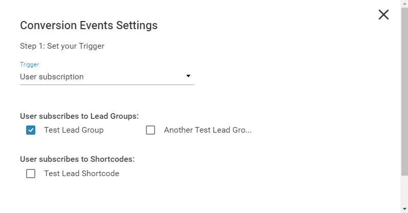Click the white checkmark in the checked box
408x213 pixels.
point(31,130)
